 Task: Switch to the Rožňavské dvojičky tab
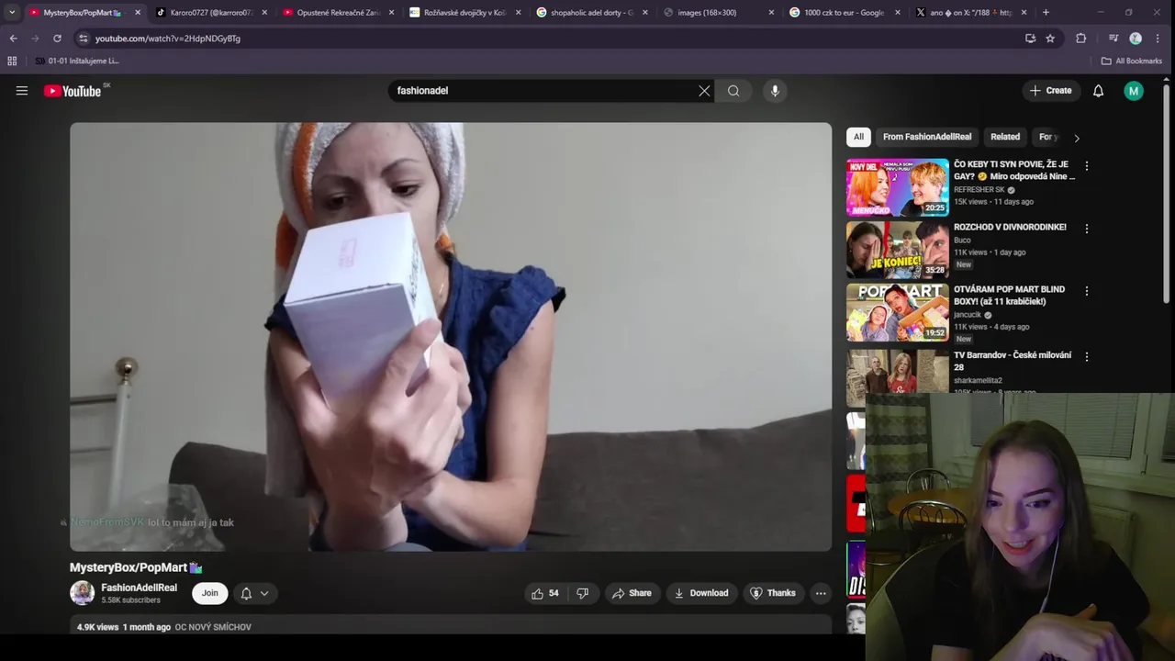(x=464, y=13)
